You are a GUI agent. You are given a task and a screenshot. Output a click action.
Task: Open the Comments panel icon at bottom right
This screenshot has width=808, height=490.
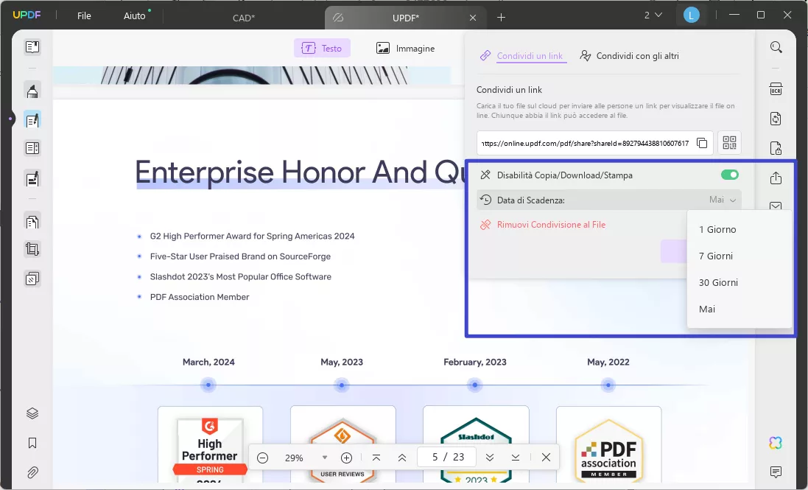(x=776, y=472)
